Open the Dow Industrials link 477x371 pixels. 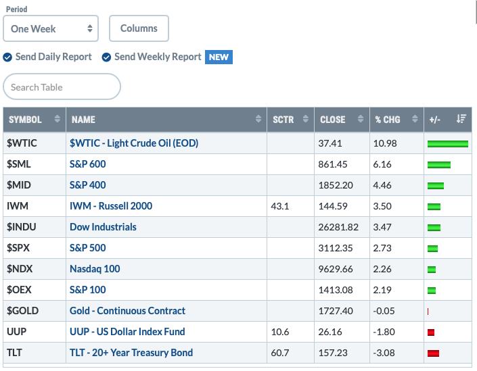[x=103, y=227]
